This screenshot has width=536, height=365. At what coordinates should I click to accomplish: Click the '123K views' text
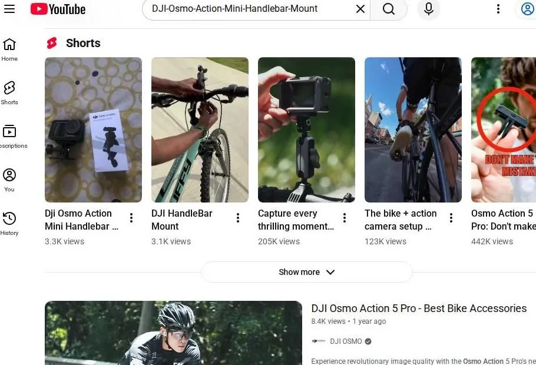pos(385,241)
